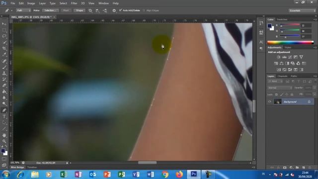Toggle lock transparent pixels

pos(276,94)
